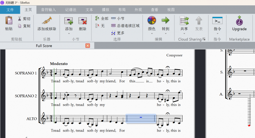
Task: Click the sharp accidental in Soprano 2 staff
Action: [x=165, y=100]
